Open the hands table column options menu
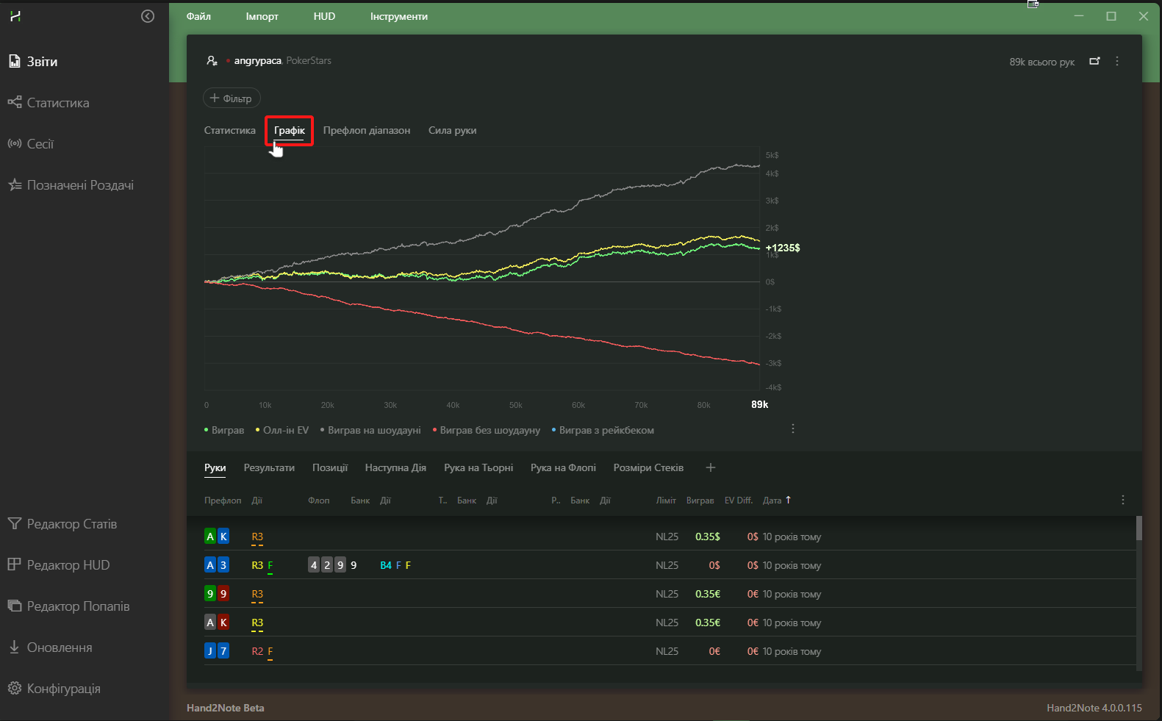Viewport: 1162px width, 721px height. [x=1122, y=500]
